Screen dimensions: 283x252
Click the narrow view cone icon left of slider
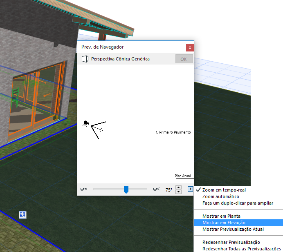click(x=83, y=189)
